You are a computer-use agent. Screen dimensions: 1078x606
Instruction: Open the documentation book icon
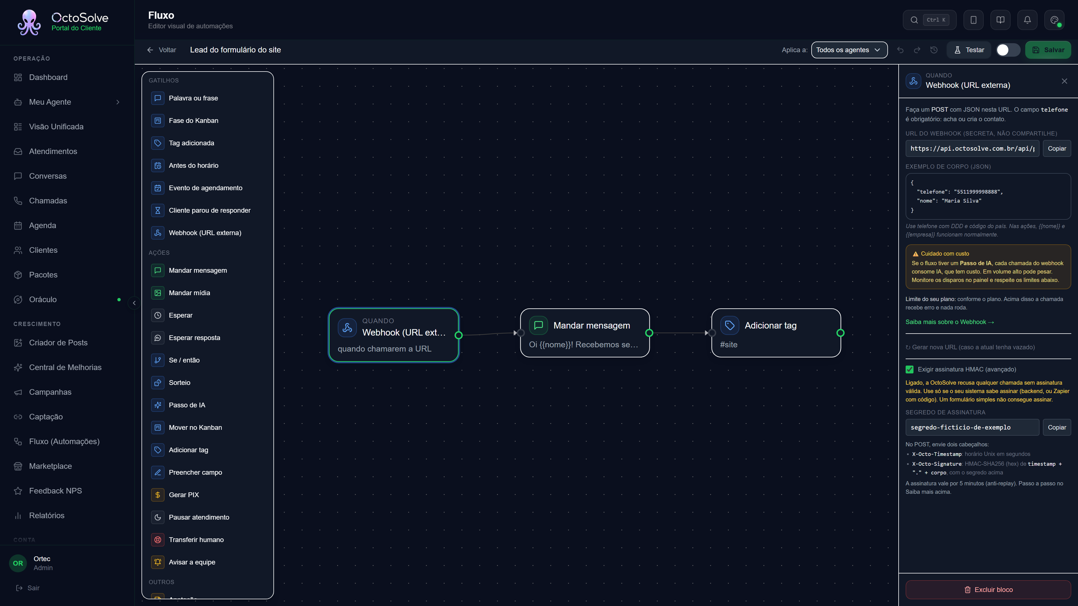point(1000,20)
